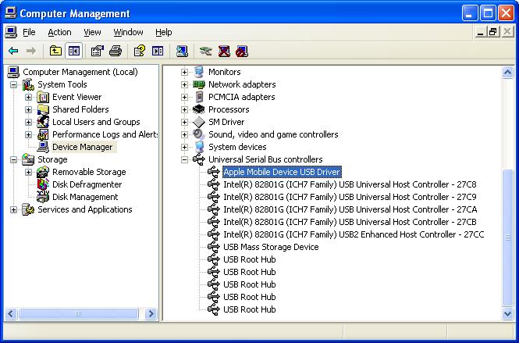Expand Performance Logs and Alerts node

click(x=28, y=134)
